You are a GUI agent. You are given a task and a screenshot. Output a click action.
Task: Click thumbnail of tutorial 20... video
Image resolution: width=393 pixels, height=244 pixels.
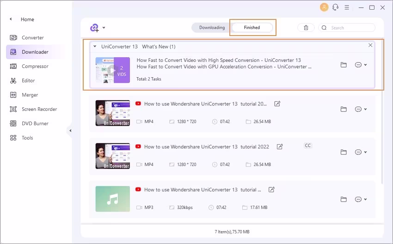[x=113, y=113]
